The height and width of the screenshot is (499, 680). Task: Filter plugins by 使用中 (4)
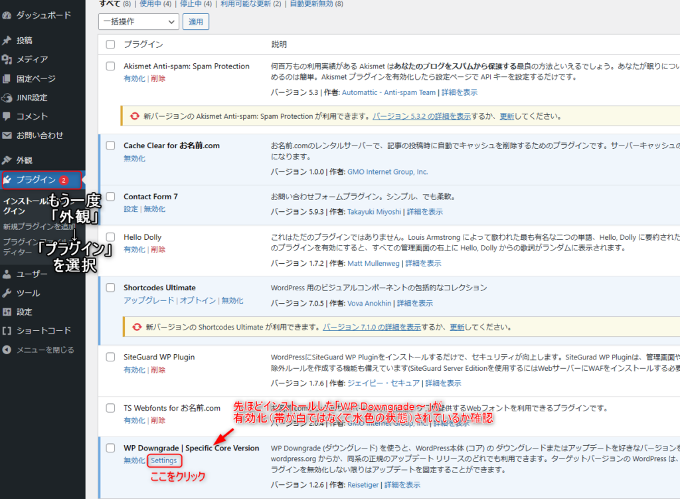155,3
